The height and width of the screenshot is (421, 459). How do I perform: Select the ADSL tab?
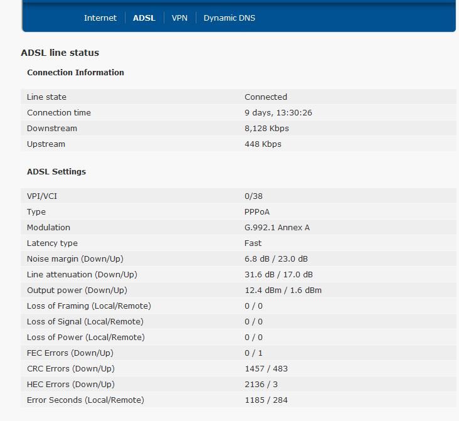point(144,18)
